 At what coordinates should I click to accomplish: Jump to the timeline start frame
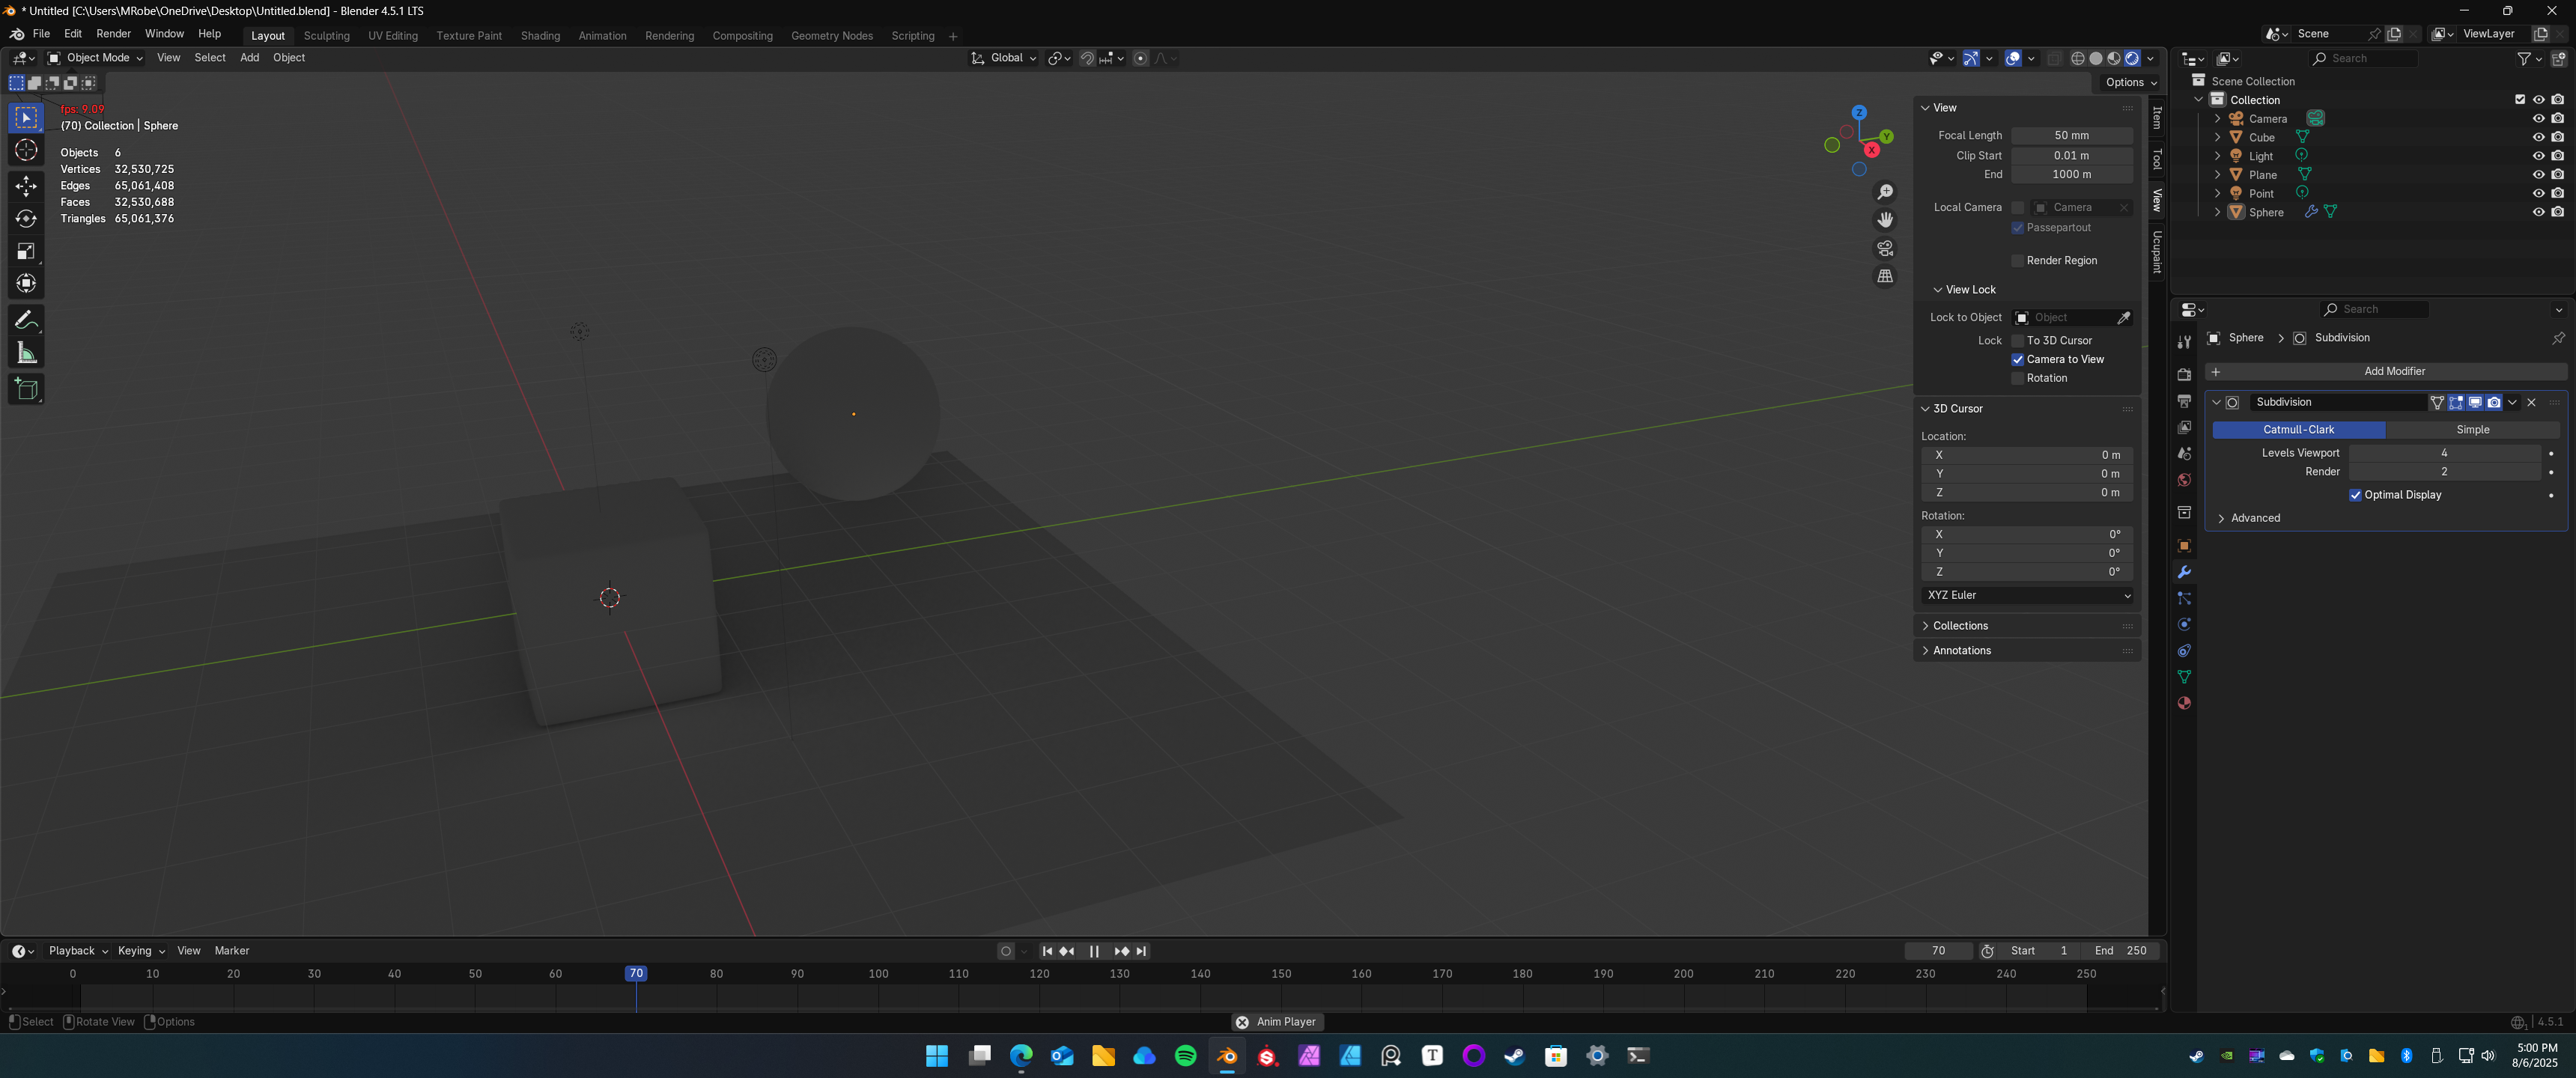tap(1047, 951)
